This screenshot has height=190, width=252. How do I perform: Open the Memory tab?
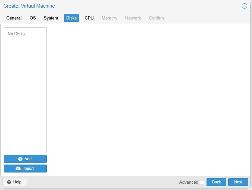pyautogui.click(x=109, y=18)
